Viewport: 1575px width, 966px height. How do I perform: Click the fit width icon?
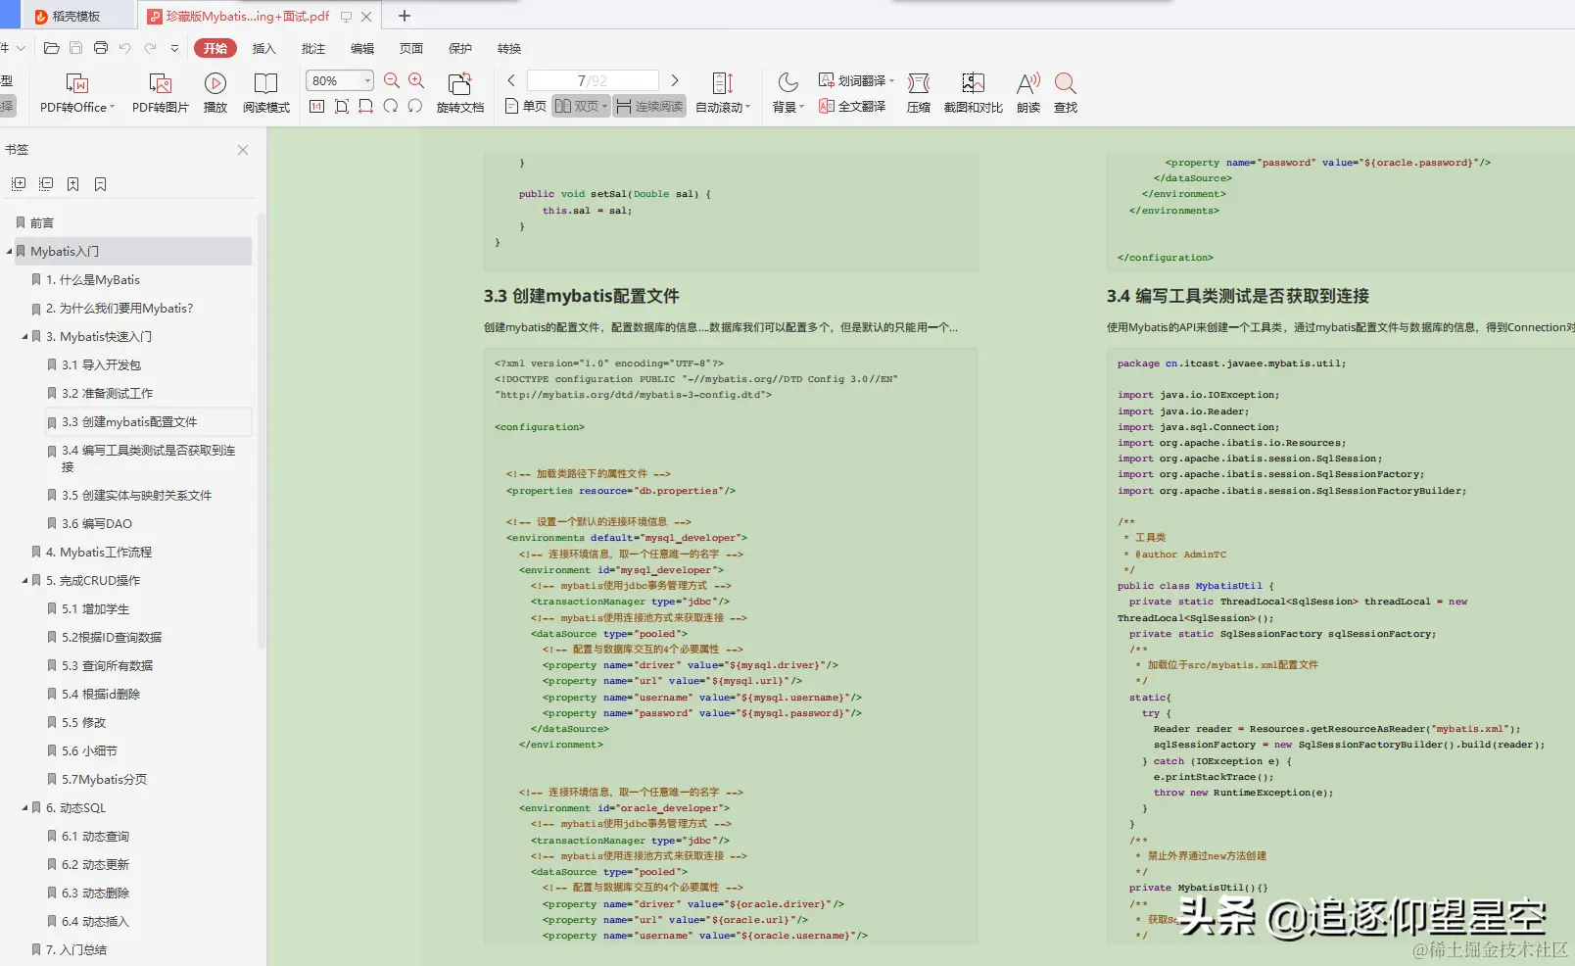point(365,106)
